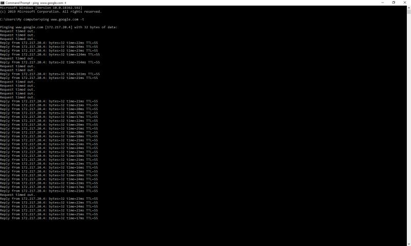The height and width of the screenshot is (246, 411).
Task: Click the scrollbar up arrow
Action: coord(409,8)
